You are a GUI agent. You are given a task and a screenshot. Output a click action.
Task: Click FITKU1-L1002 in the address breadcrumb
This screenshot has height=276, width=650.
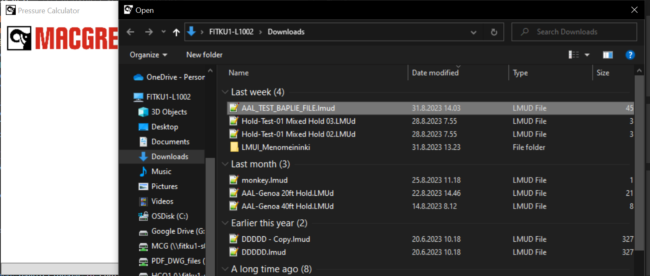(x=231, y=32)
